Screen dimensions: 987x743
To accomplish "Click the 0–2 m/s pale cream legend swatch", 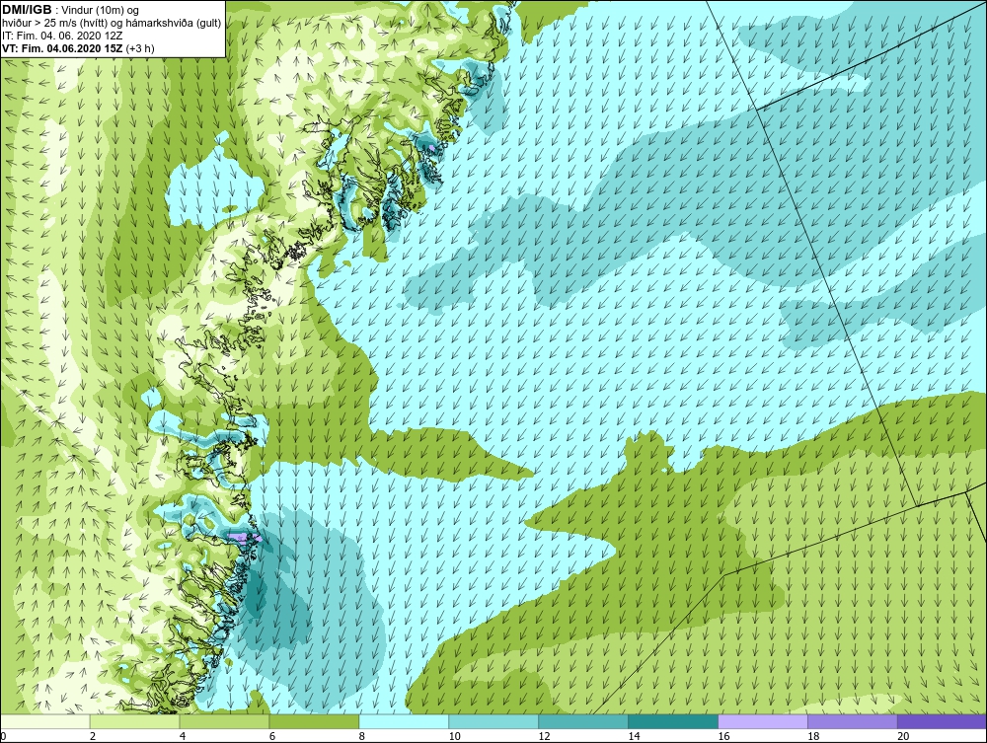I will (45, 721).
